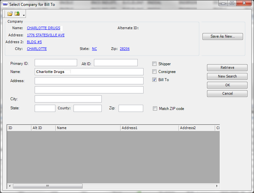Expand the toolbar options dropdown arrow
Viewport: 254px width, 193px height.
(x=24, y=15)
